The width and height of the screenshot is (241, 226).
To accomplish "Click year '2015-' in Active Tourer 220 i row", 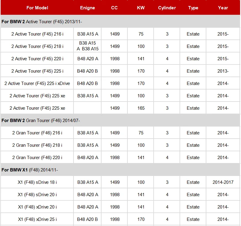I will (x=223, y=59).
